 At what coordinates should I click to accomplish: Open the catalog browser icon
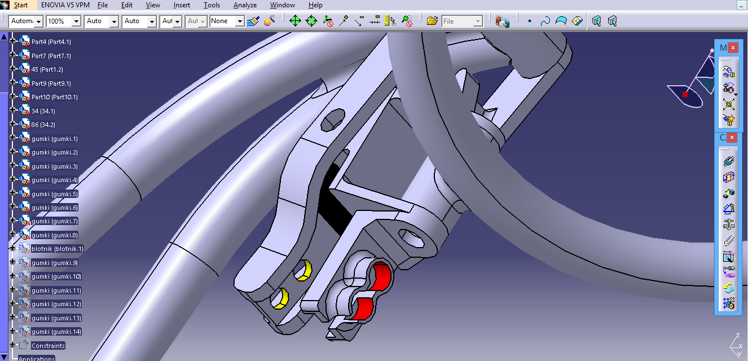pos(502,21)
